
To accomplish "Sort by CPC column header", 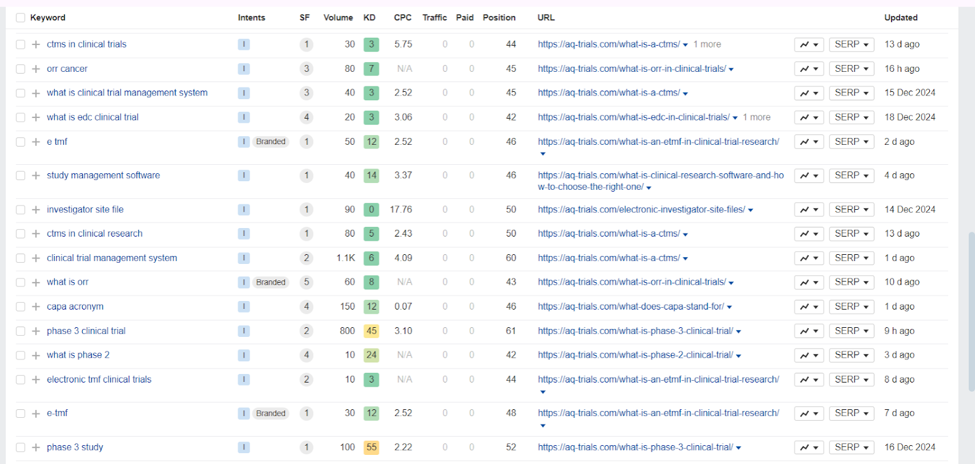I will [403, 18].
